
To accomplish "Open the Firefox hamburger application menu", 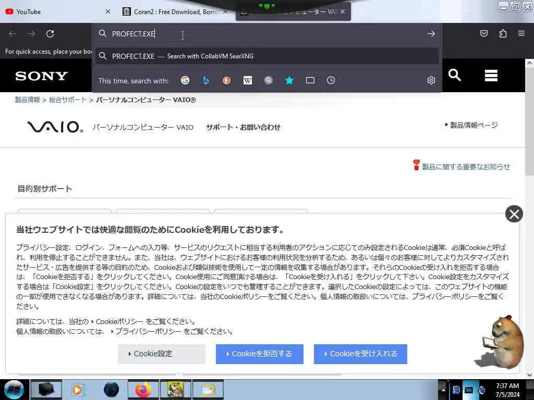I will (x=521, y=33).
